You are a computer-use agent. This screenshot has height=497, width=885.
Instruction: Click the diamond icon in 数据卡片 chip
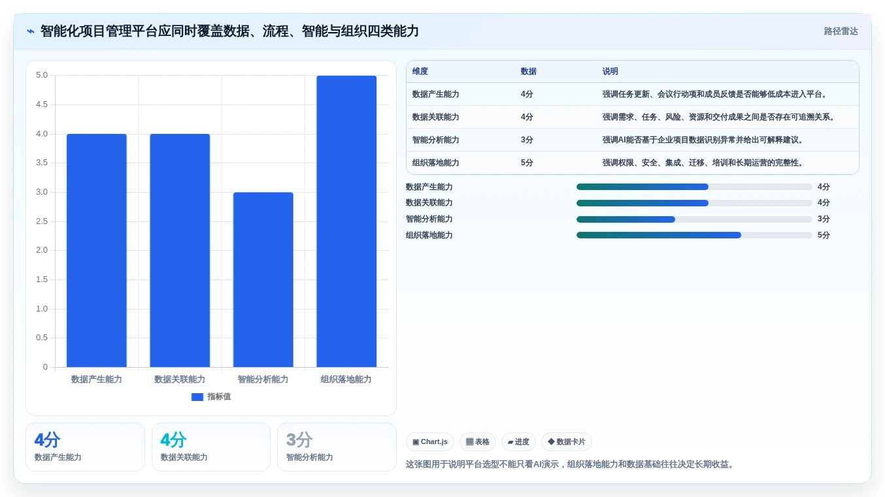(x=551, y=442)
